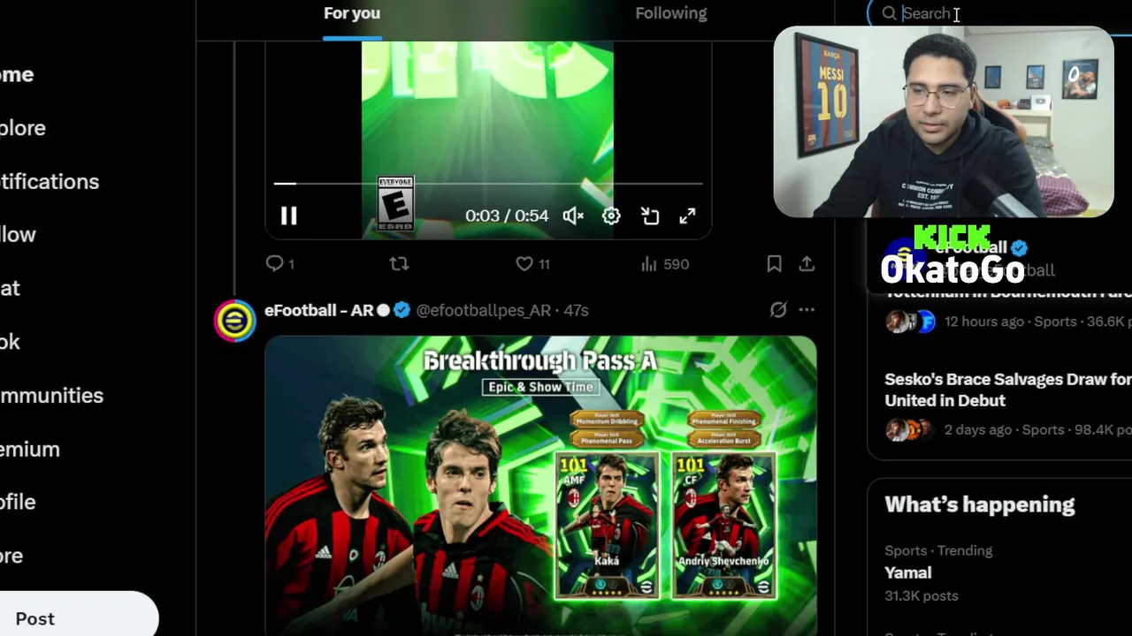Viewport: 1132px width, 636px height.
Task: Click the What's happening heading
Action: 980,504
